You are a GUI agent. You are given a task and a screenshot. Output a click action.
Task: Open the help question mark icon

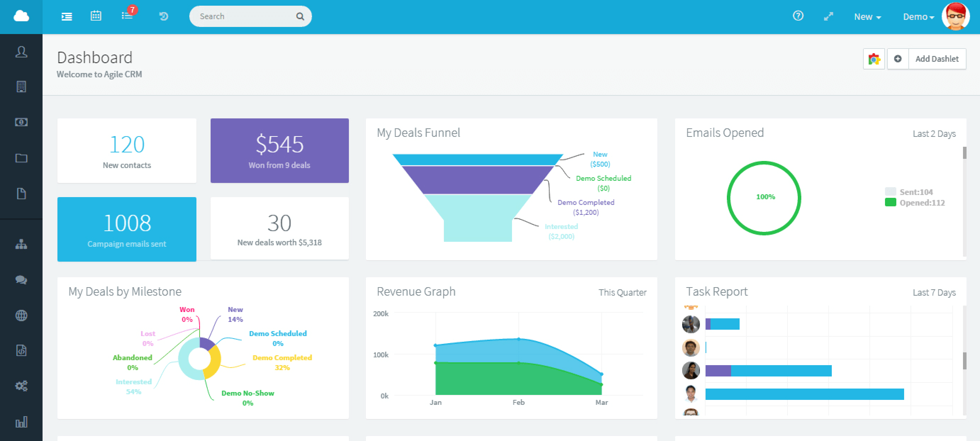tap(798, 16)
